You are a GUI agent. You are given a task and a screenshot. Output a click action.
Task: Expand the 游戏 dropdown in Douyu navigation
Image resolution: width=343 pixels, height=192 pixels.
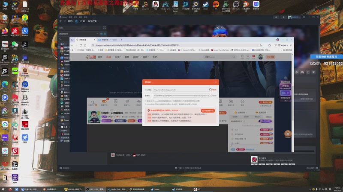tap(146, 57)
